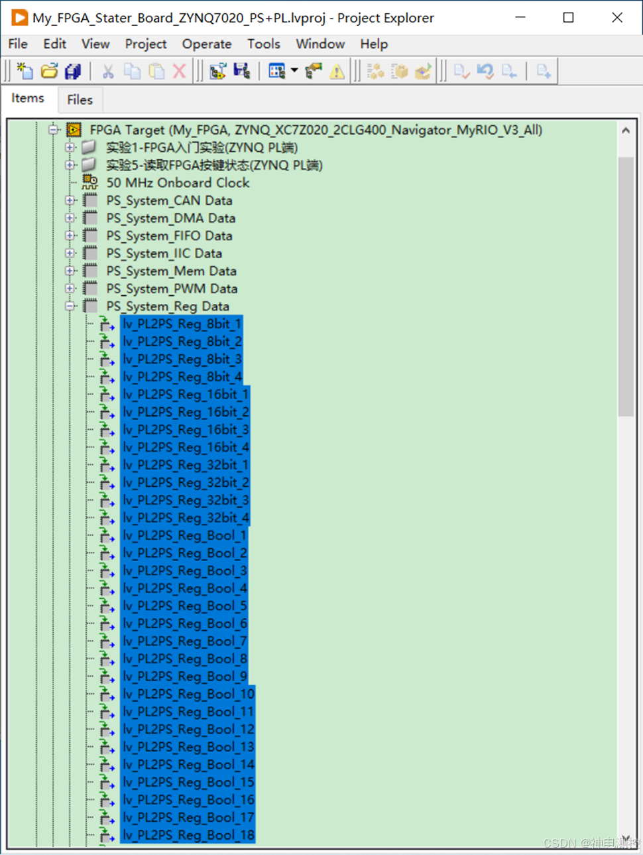Select lv_PL2PS_Reg_32bit_4 item
643x855 pixels.
click(x=185, y=518)
